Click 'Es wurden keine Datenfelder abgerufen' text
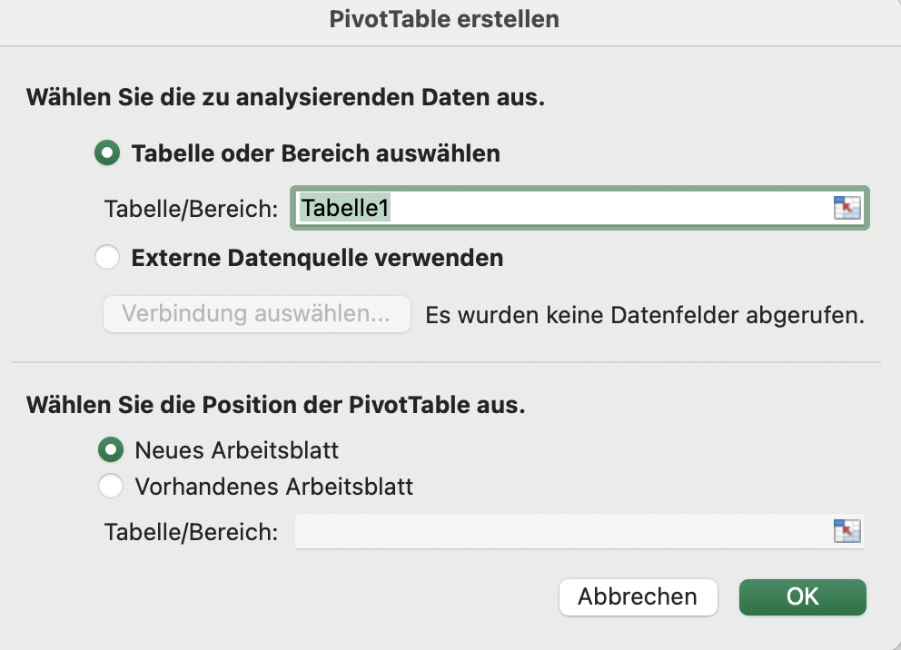Viewport: 901px width, 650px height. pos(645,315)
